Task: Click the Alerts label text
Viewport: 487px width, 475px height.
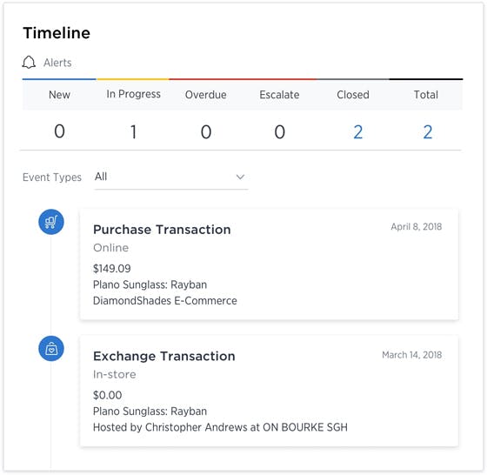Action: click(57, 63)
